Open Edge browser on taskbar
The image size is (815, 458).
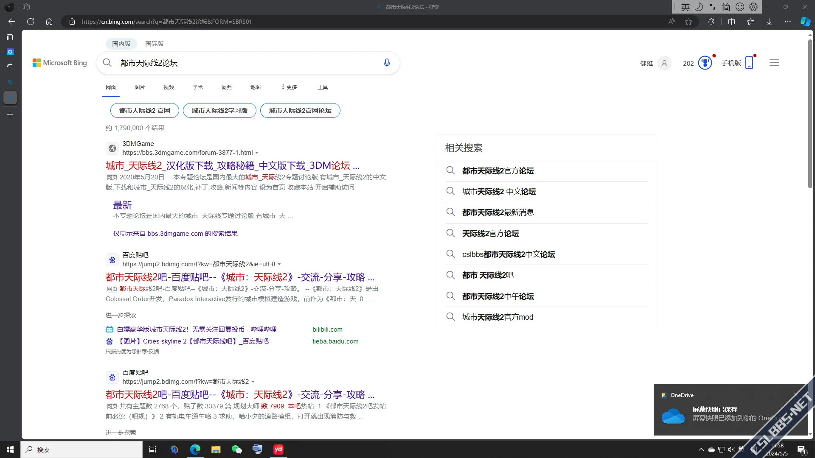195,450
